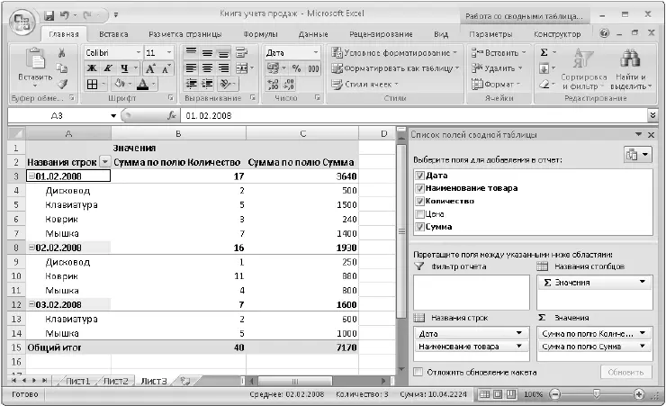This screenshot has height=406, width=666.
Task: Switch to the Главная ribbon tab
Action: click(x=64, y=34)
